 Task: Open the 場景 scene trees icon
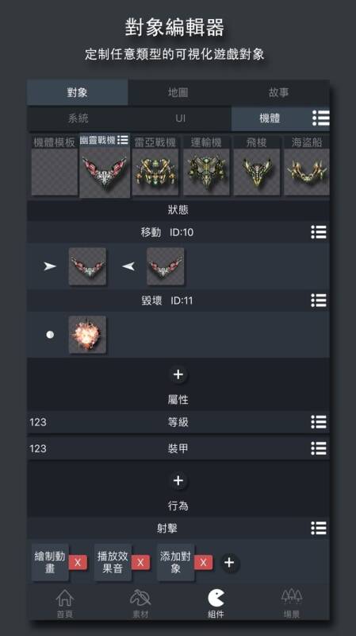[x=291, y=597]
